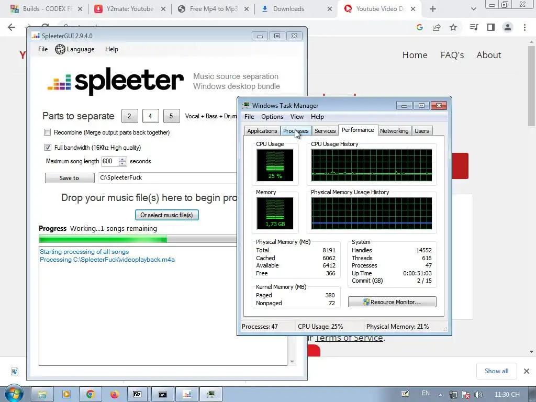Click the FAQ's link on the webpage
The width and height of the screenshot is (536, 402).
(x=452, y=55)
